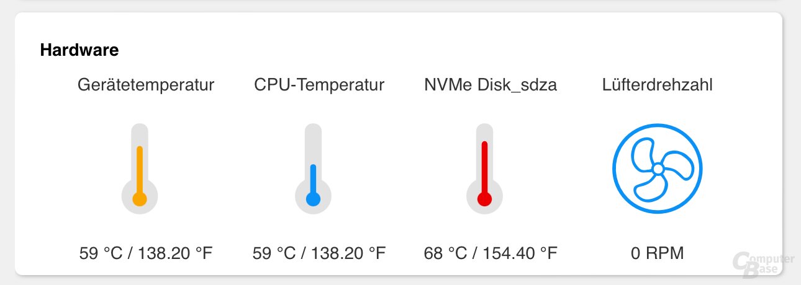This screenshot has height=285, width=801.
Task: Click the orange device temperature thermometer icon
Action: [140, 169]
